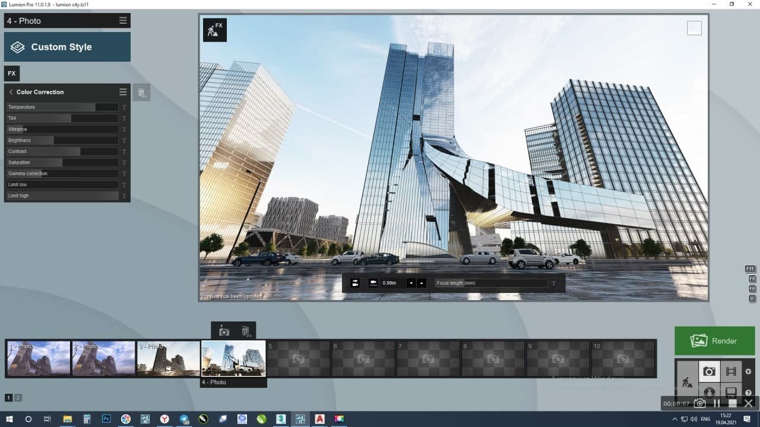This screenshot has width=760, height=427.
Task: Go to Build mode worker icon
Action: [687, 383]
